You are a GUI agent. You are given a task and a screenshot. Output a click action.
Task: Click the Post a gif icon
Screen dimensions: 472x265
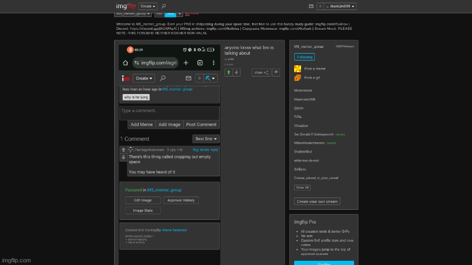297,78
